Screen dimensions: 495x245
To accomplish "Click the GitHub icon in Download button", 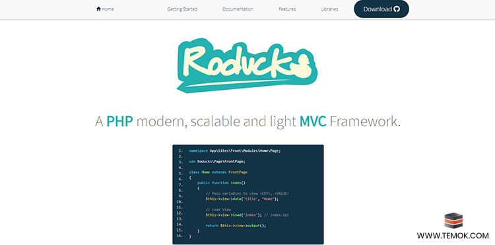I will click(x=397, y=9).
